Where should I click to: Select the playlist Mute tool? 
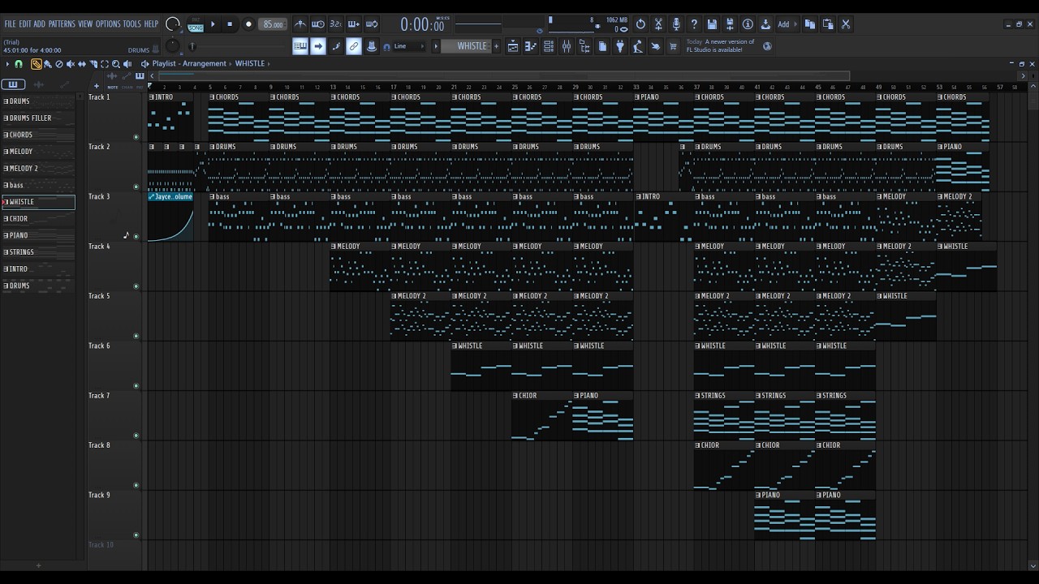tap(71, 63)
